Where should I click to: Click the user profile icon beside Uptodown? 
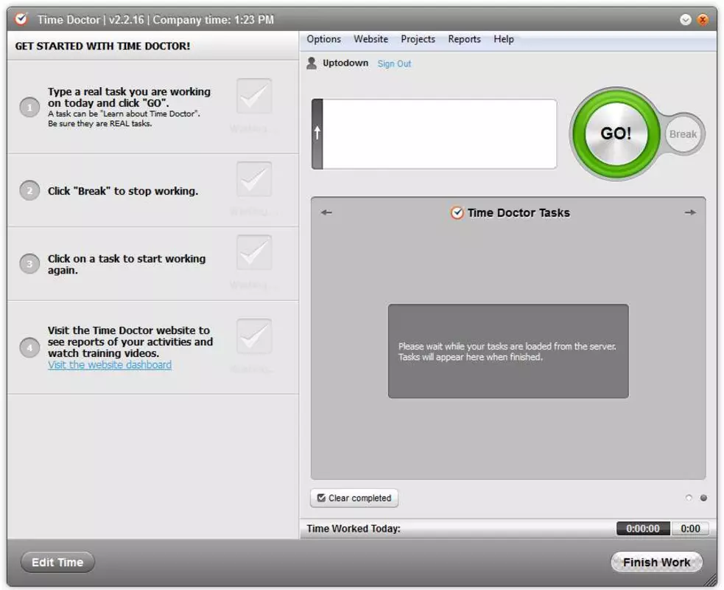tap(312, 63)
